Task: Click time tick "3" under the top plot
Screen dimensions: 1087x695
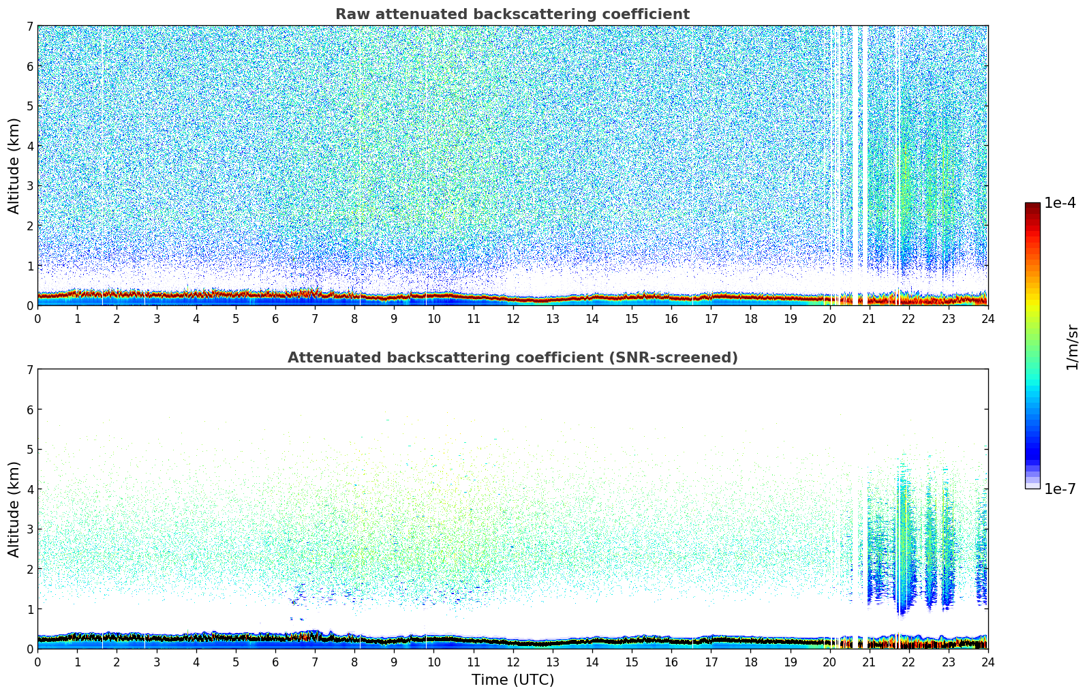Action: [x=156, y=318]
